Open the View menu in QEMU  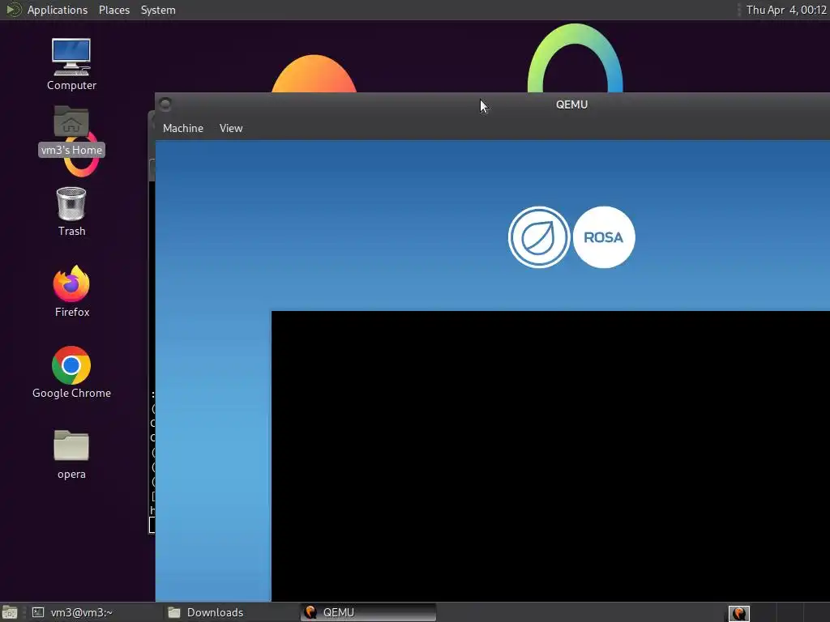pos(231,128)
